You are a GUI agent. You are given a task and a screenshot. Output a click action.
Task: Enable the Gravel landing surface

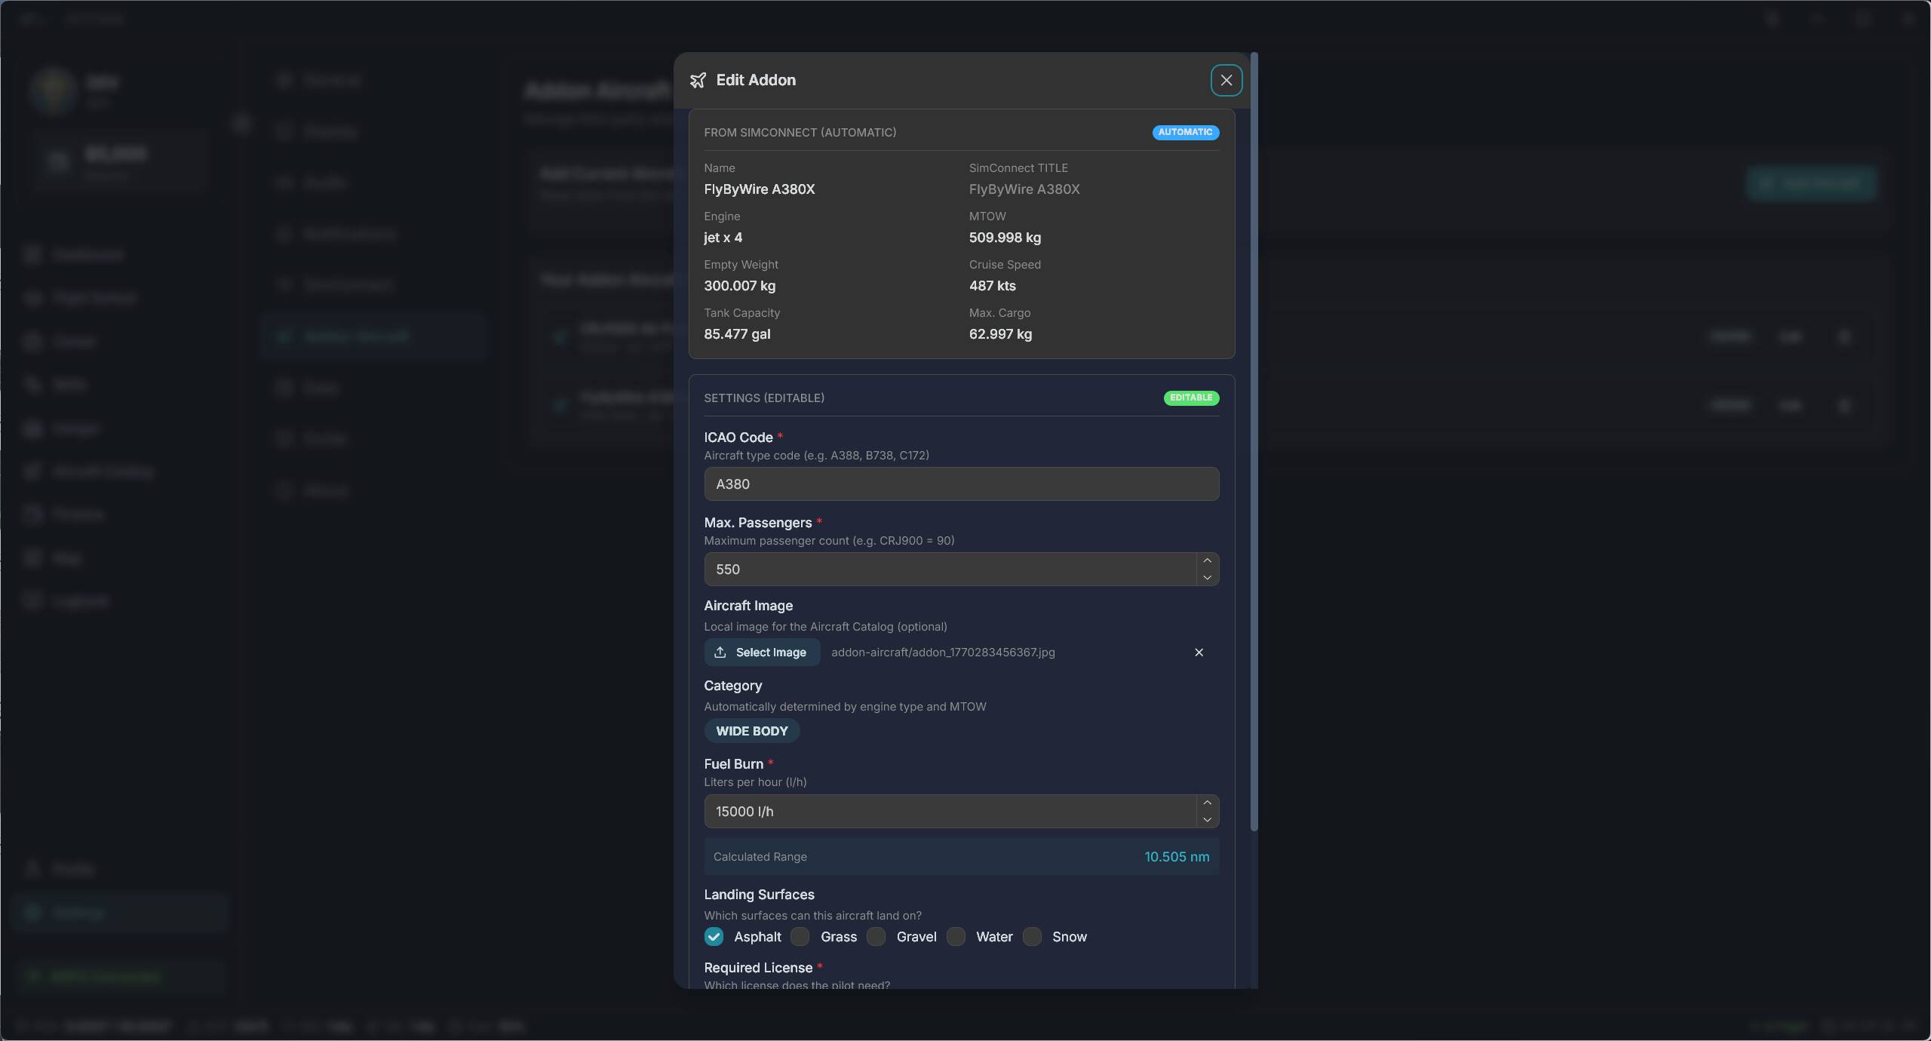click(x=876, y=937)
